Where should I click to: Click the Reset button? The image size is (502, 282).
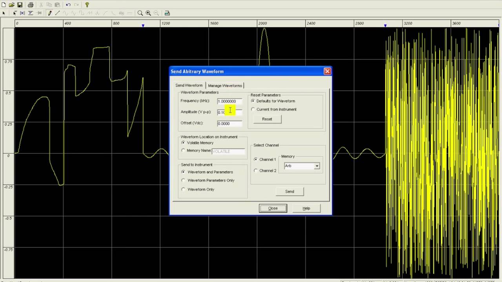click(x=267, y=119)
